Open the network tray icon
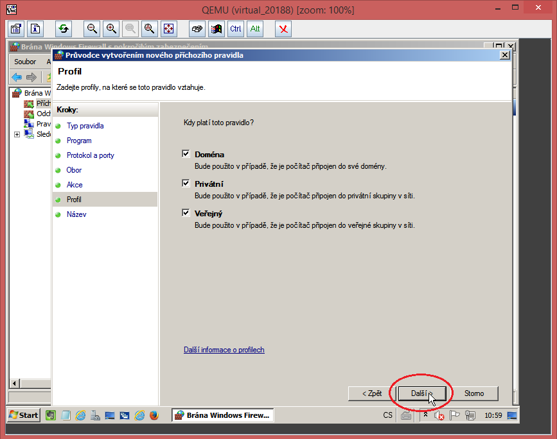 tap(470, 415)
